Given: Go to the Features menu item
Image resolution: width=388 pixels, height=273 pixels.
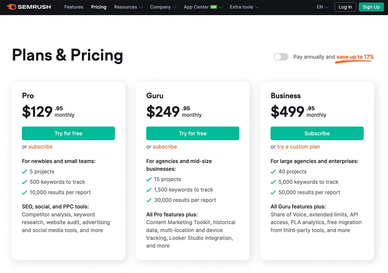Looking at the screenshot, I should click(74, 7).
